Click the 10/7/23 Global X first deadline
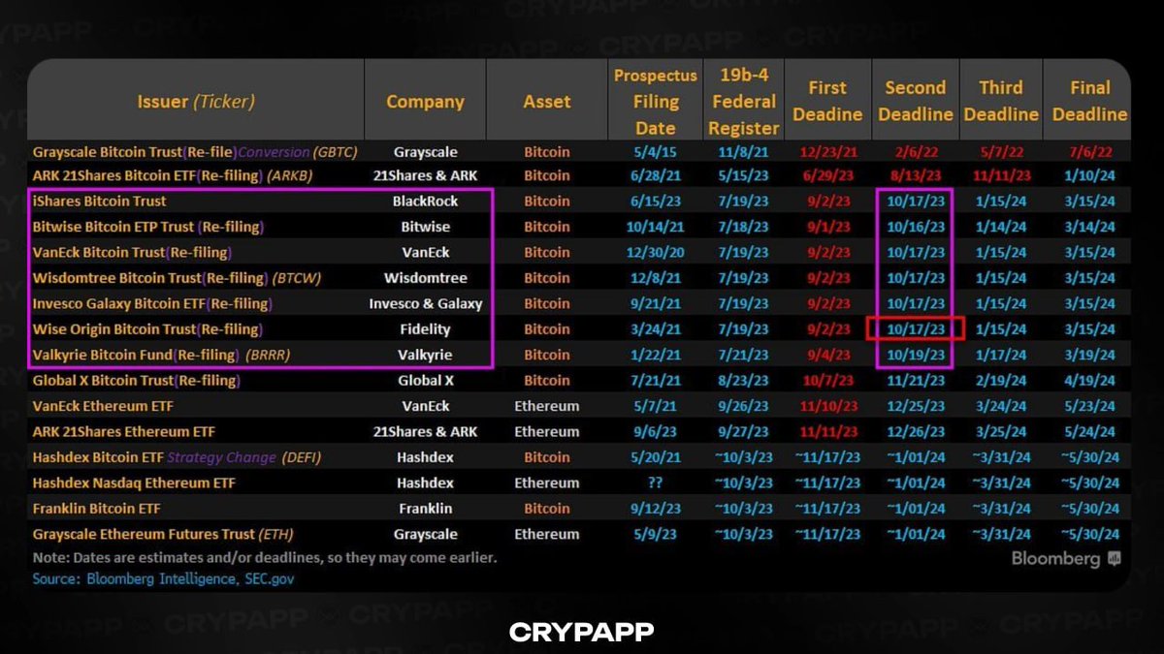1164x654 pixels. [x=827, y=381]
